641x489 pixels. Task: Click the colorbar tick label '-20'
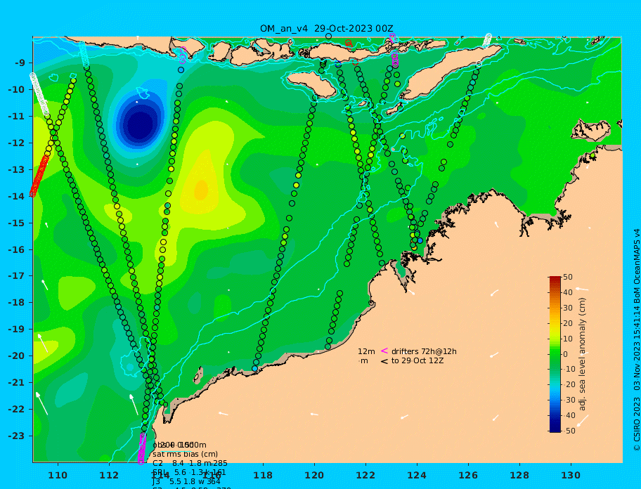(568, 385)
